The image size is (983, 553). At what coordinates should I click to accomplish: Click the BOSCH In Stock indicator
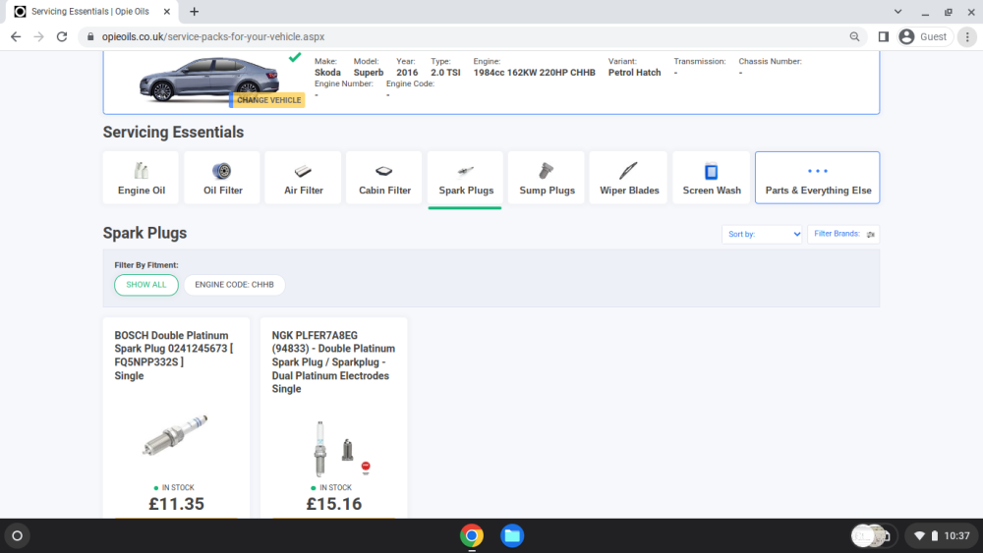coord(174,487)
